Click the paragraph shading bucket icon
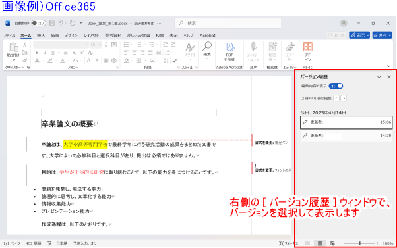 127,61
